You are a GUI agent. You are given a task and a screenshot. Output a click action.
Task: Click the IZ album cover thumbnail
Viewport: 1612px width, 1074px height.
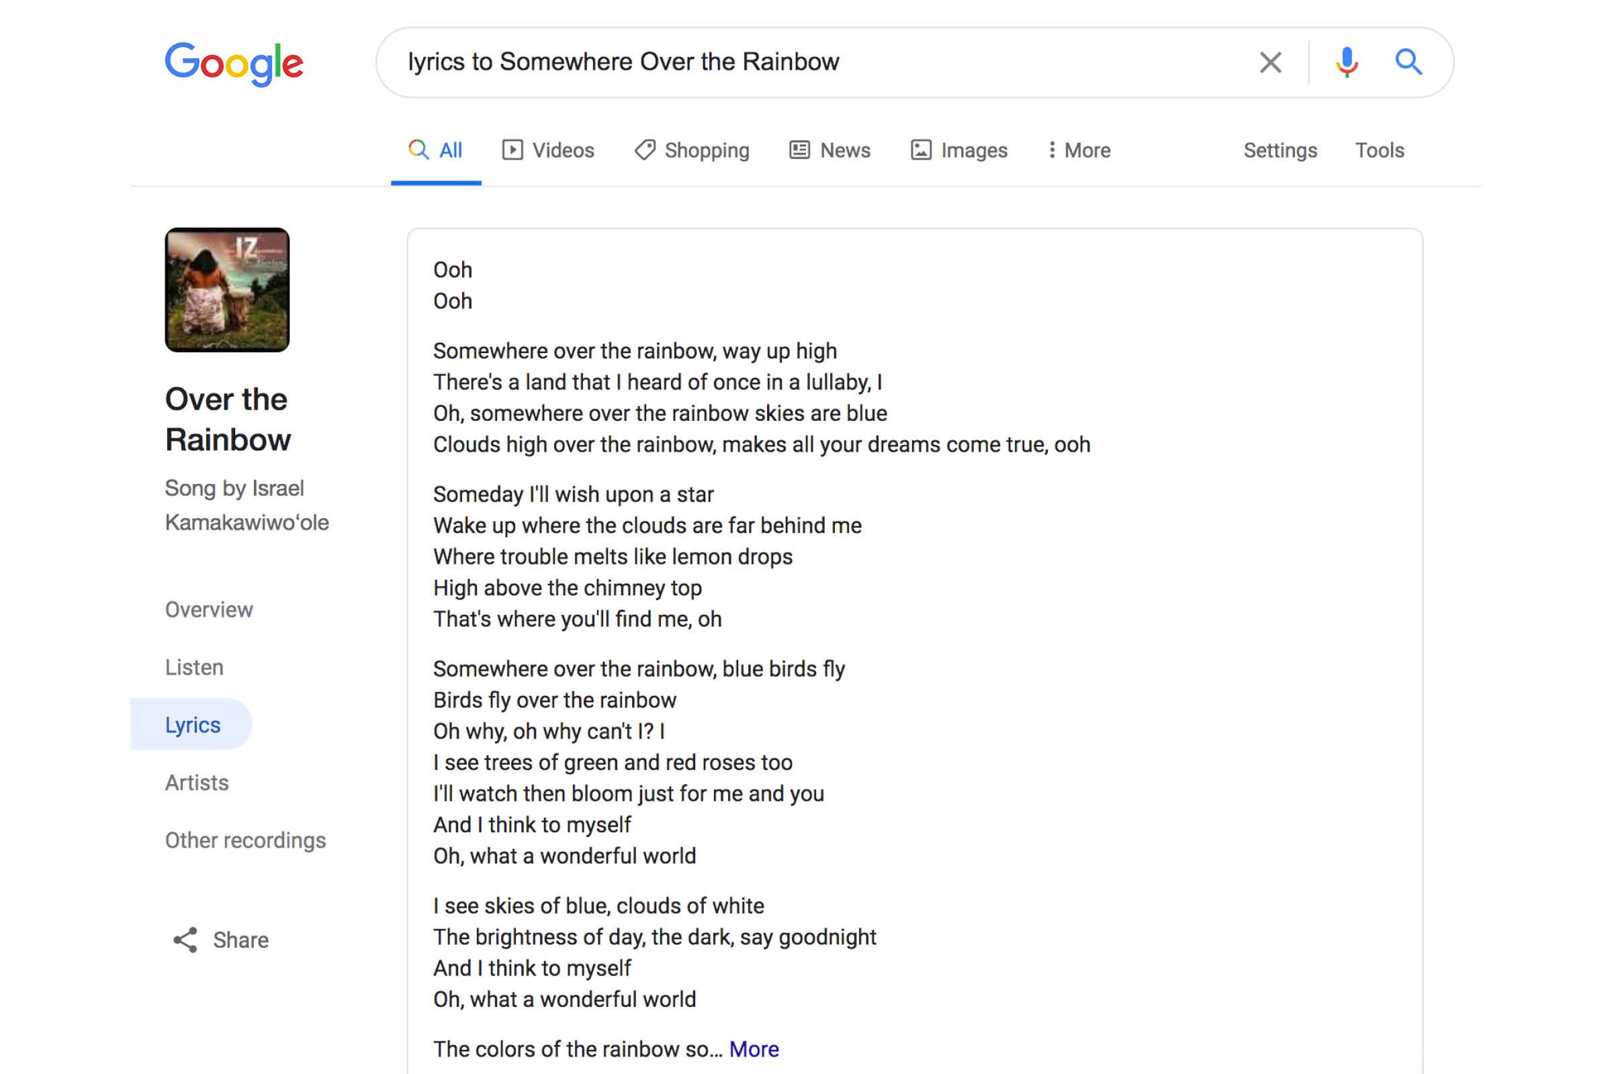tap(228, 290)
